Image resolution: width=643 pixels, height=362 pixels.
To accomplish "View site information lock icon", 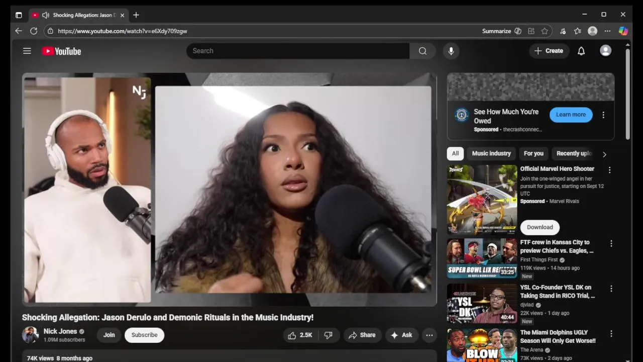I will point(50,31).
